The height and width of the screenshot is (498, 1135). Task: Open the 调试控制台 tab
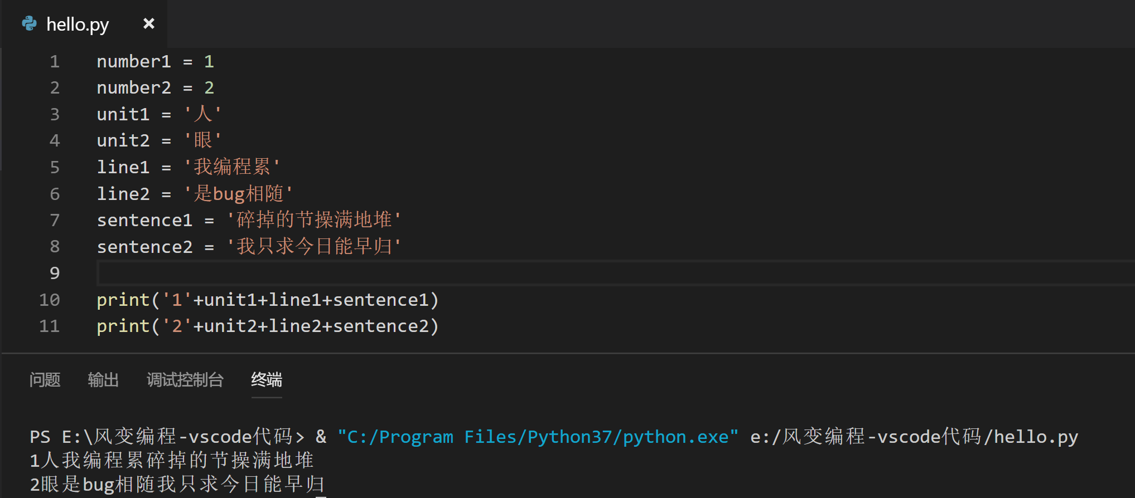(185, 380)
